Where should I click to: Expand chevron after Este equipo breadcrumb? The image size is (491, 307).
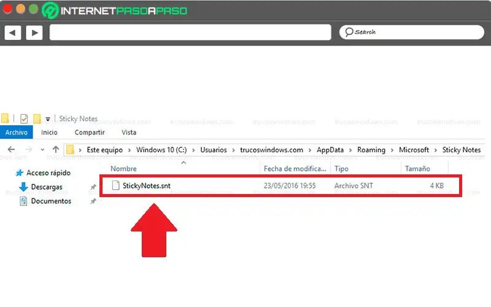click(x=130, y=150)
